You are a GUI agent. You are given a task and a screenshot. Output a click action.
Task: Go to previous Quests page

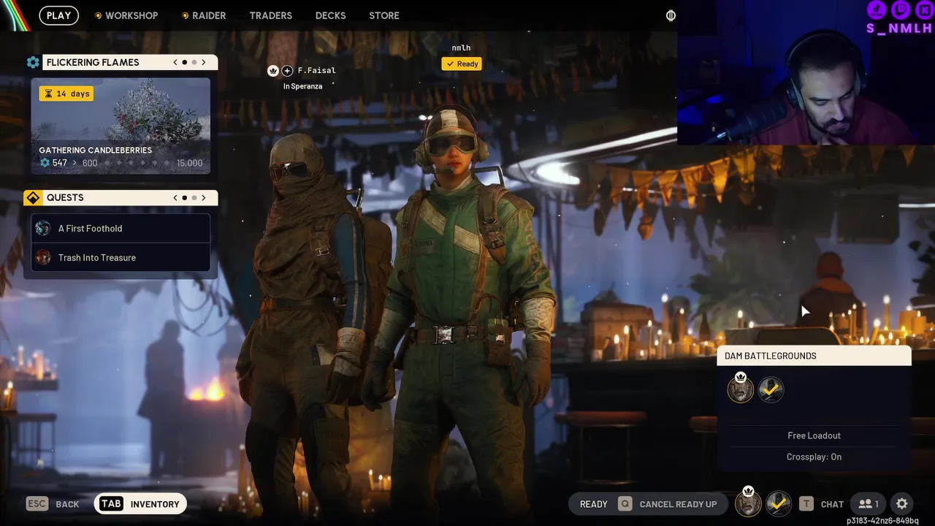175,198
